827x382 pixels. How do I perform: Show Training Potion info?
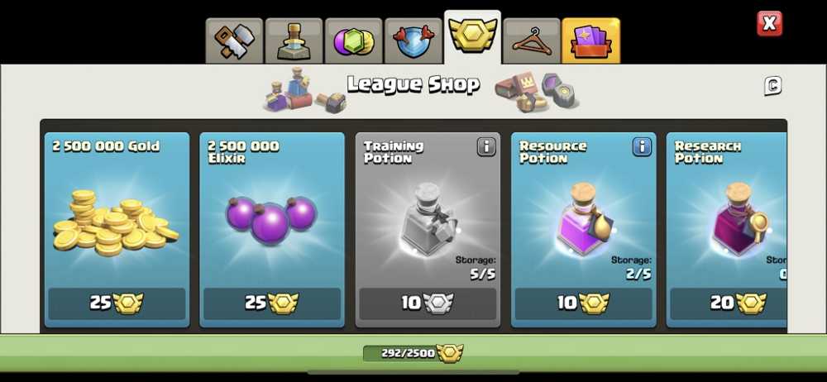pos(486,147)
